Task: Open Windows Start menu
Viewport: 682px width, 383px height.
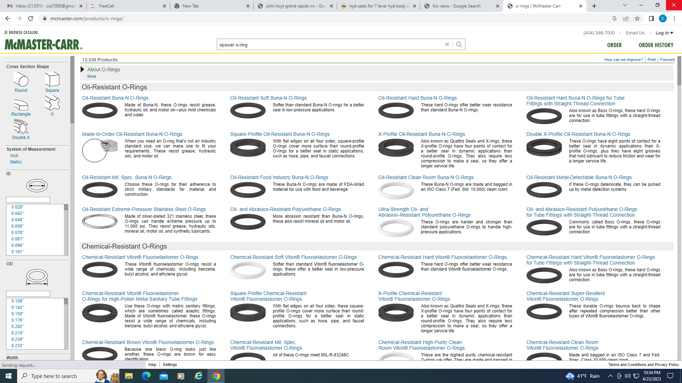Action: 9,376
